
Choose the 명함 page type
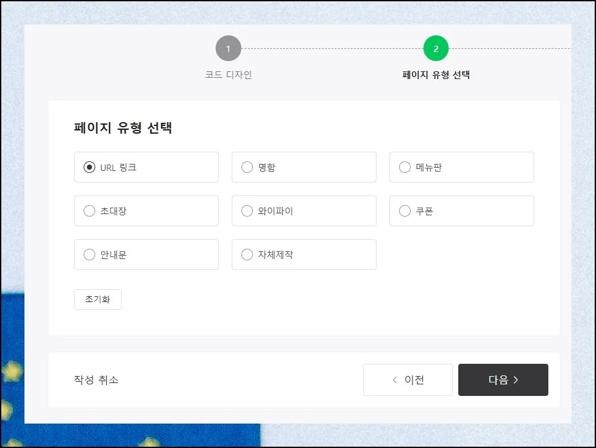tap(247, 167)
